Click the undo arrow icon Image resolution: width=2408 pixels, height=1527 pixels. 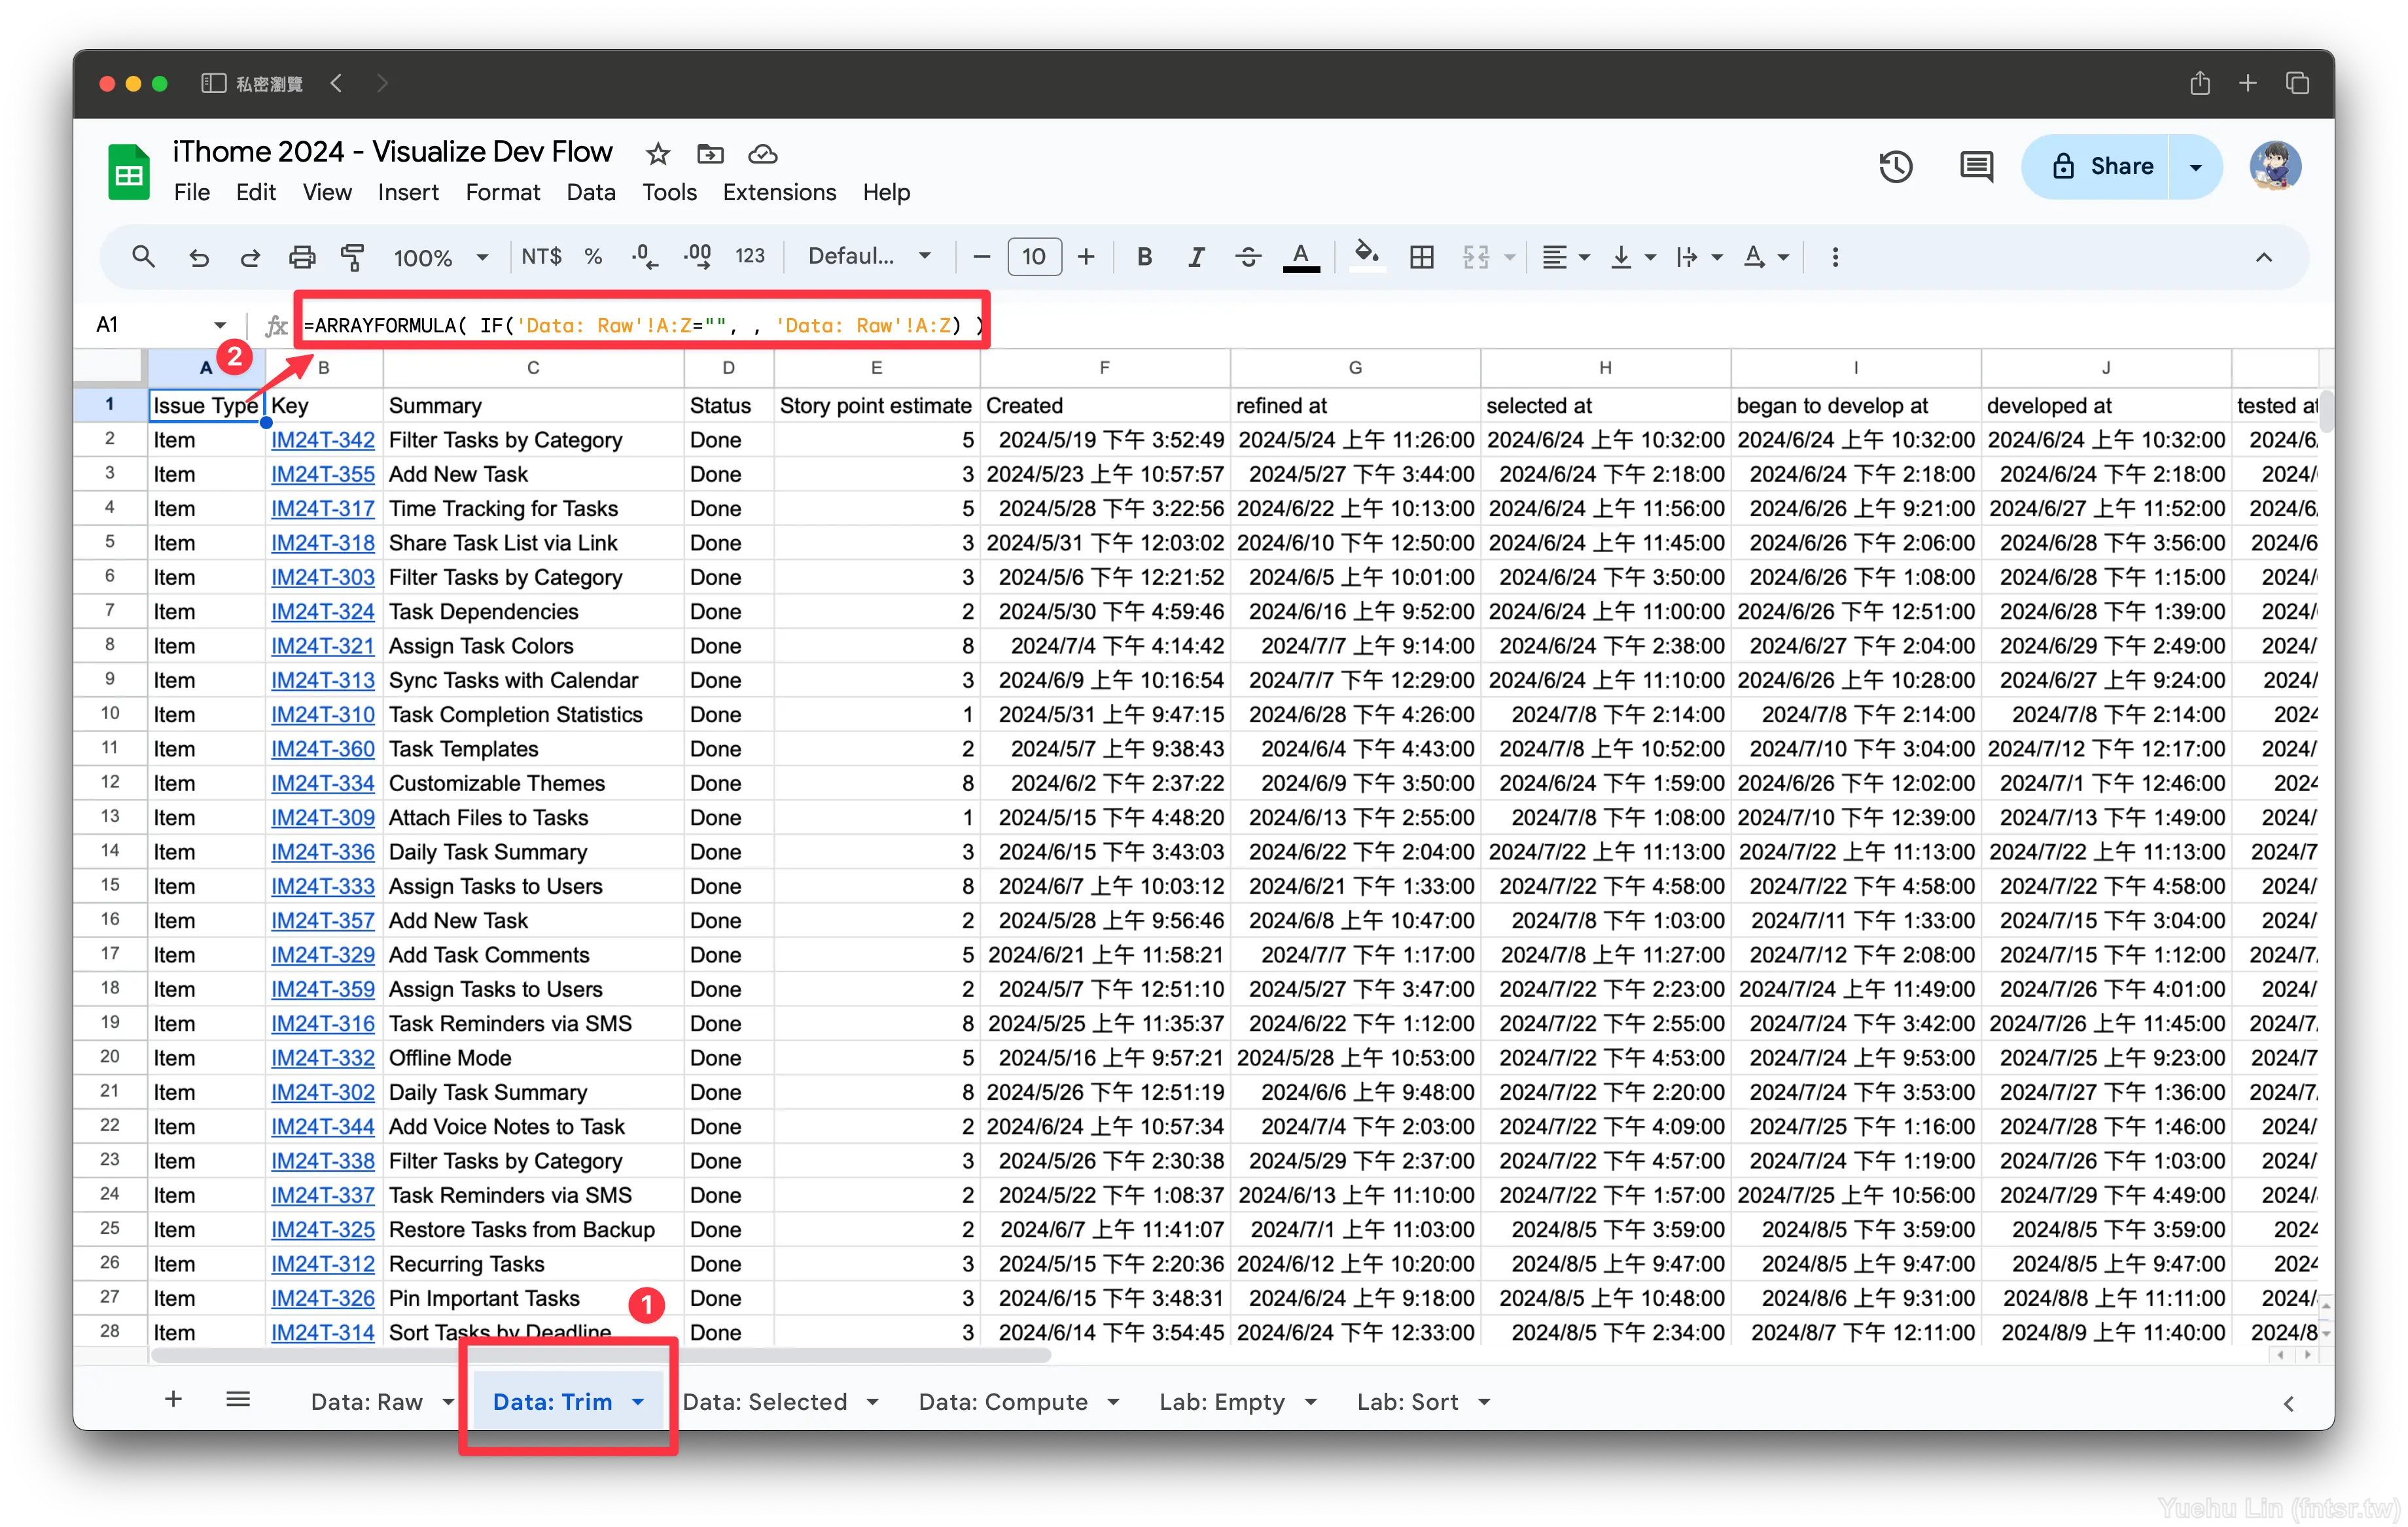[x=199, y=257]
